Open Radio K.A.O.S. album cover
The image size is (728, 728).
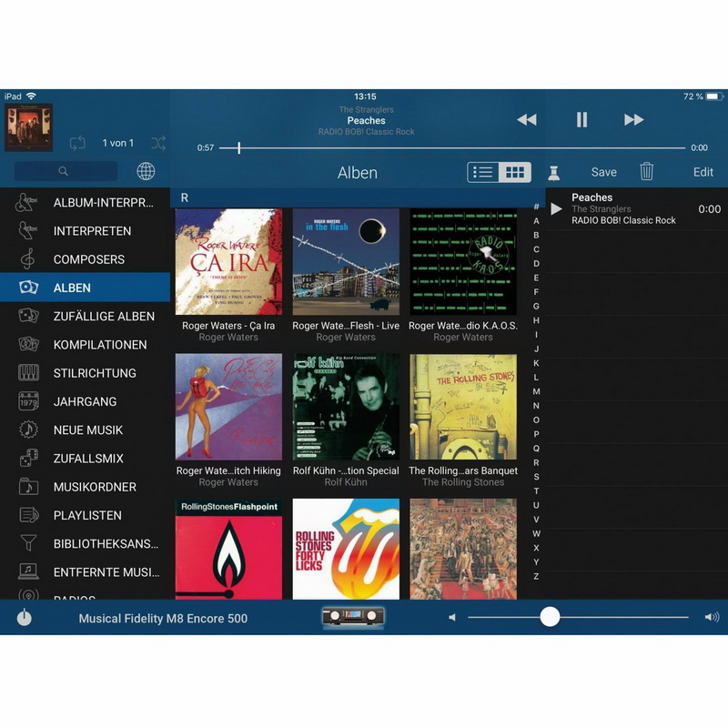(x=463, y=261)
